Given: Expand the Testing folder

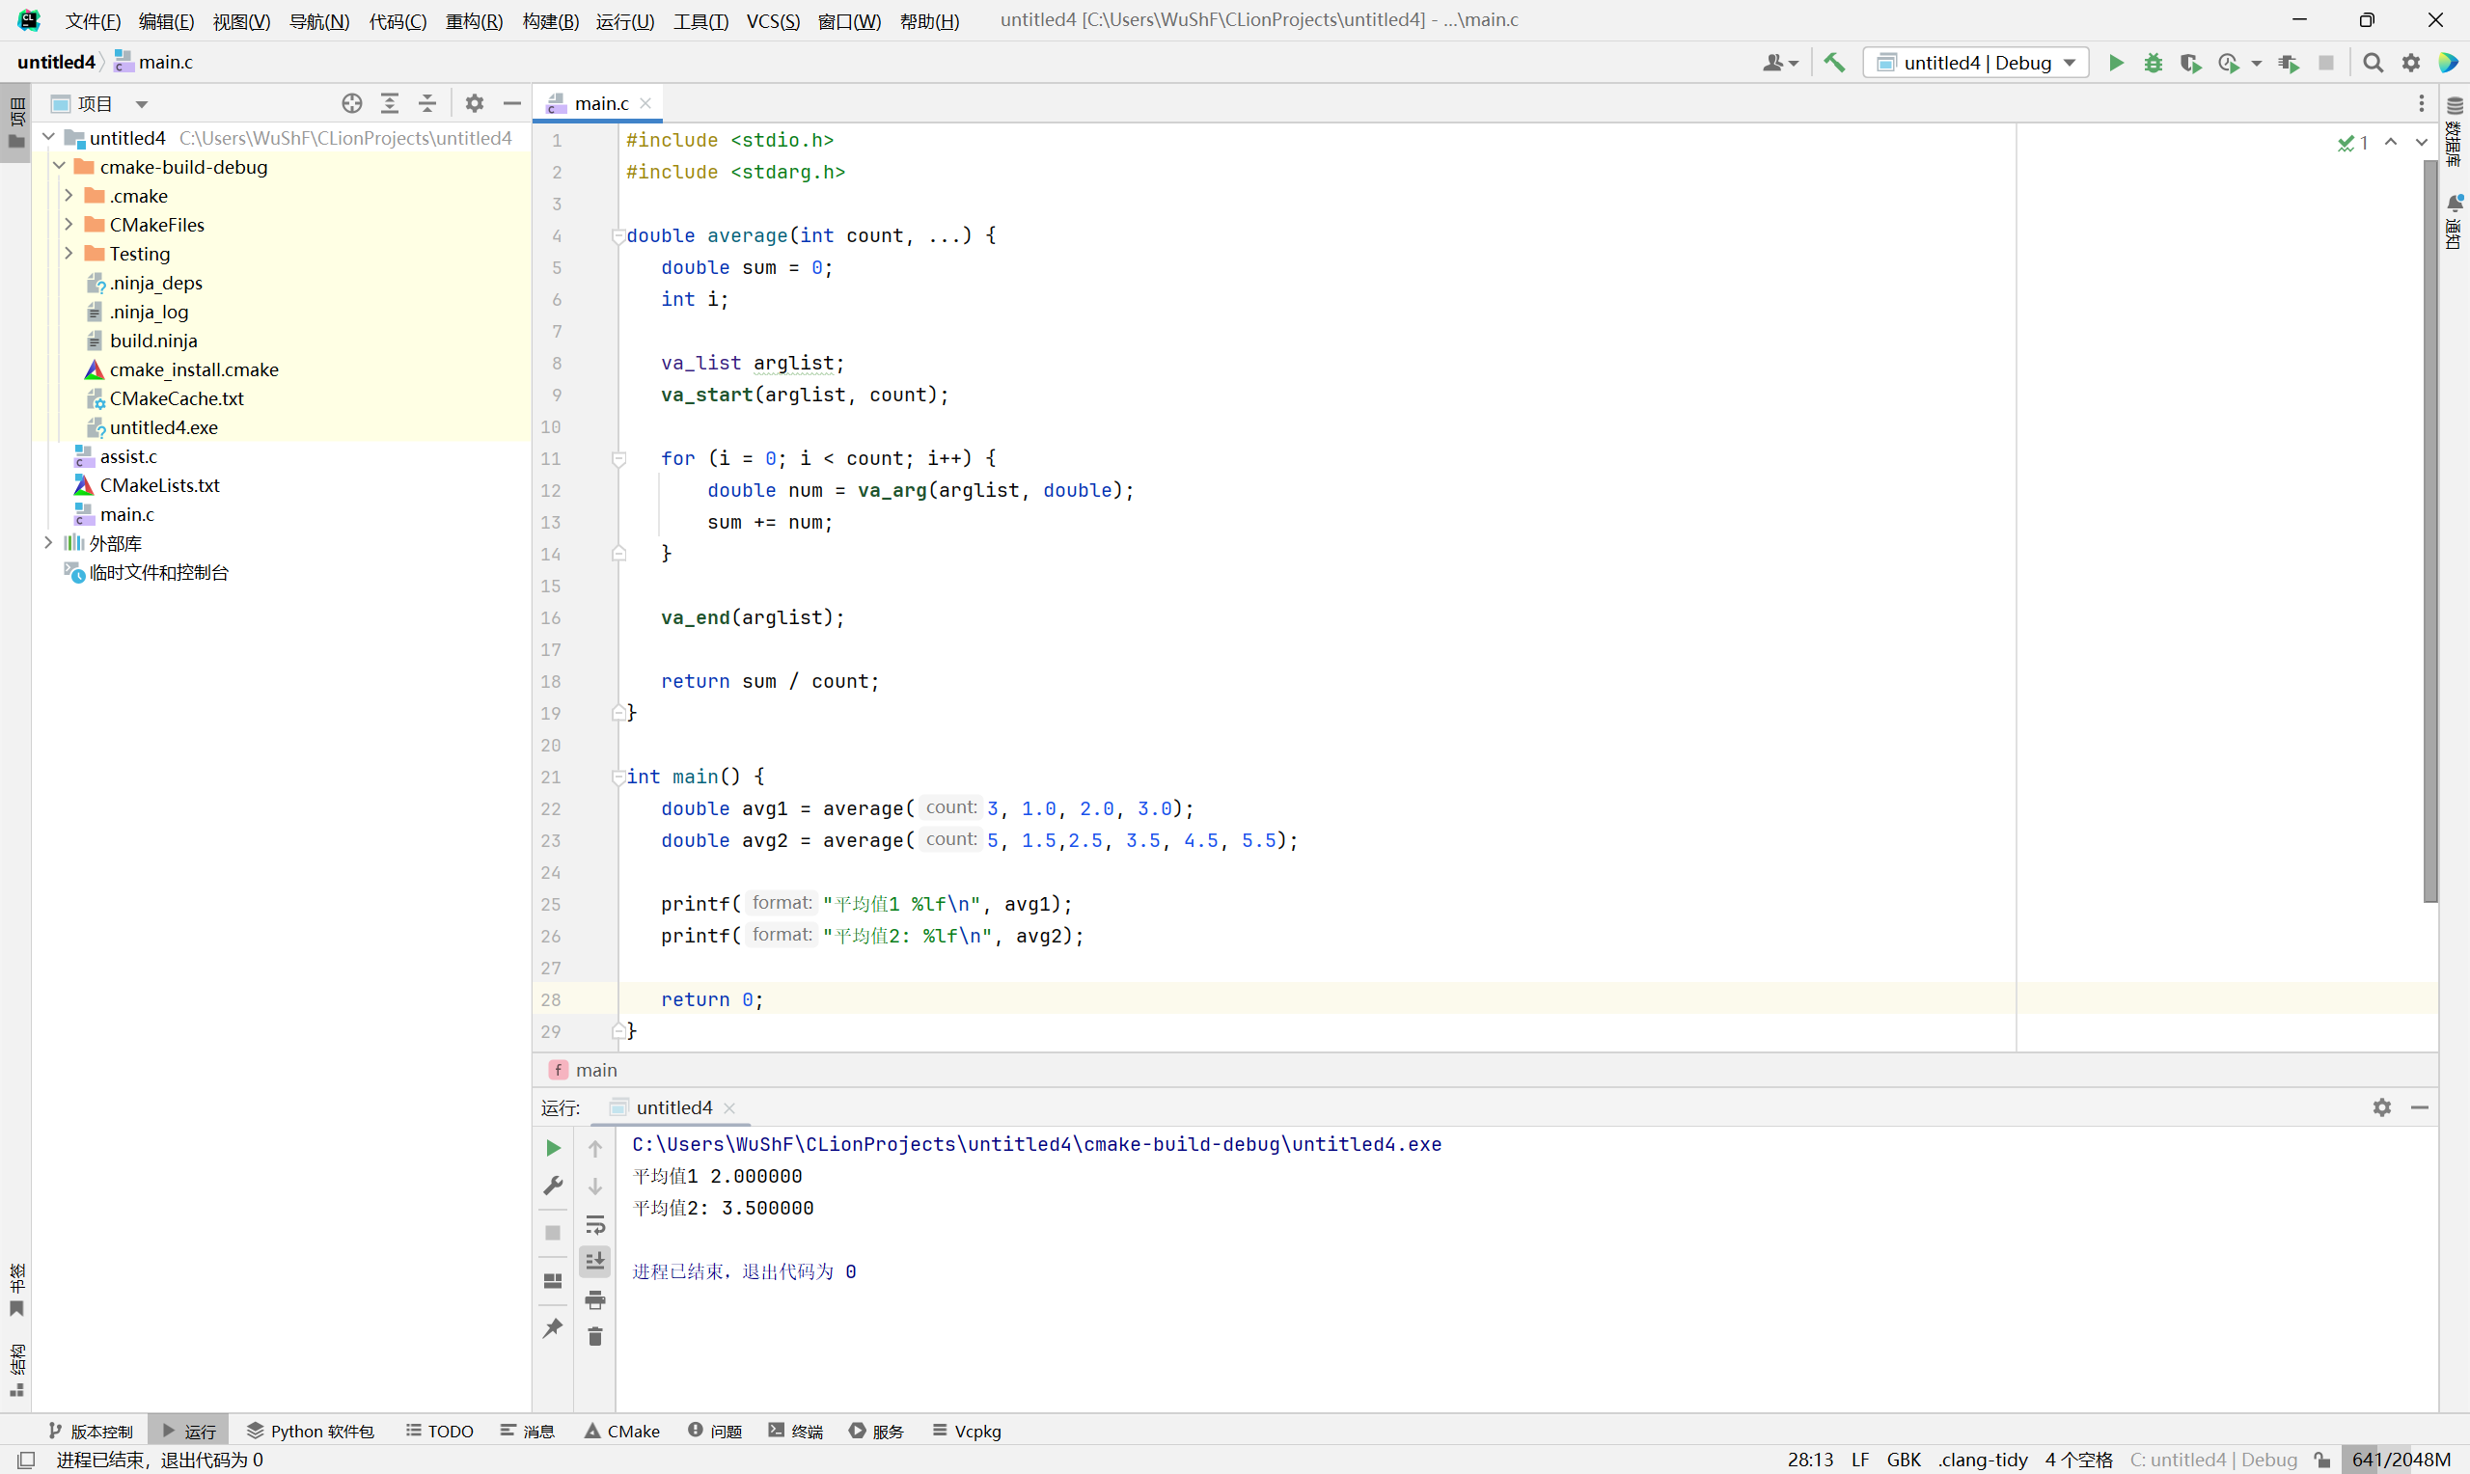Looking at the screenshot, I should pos(69,253).
